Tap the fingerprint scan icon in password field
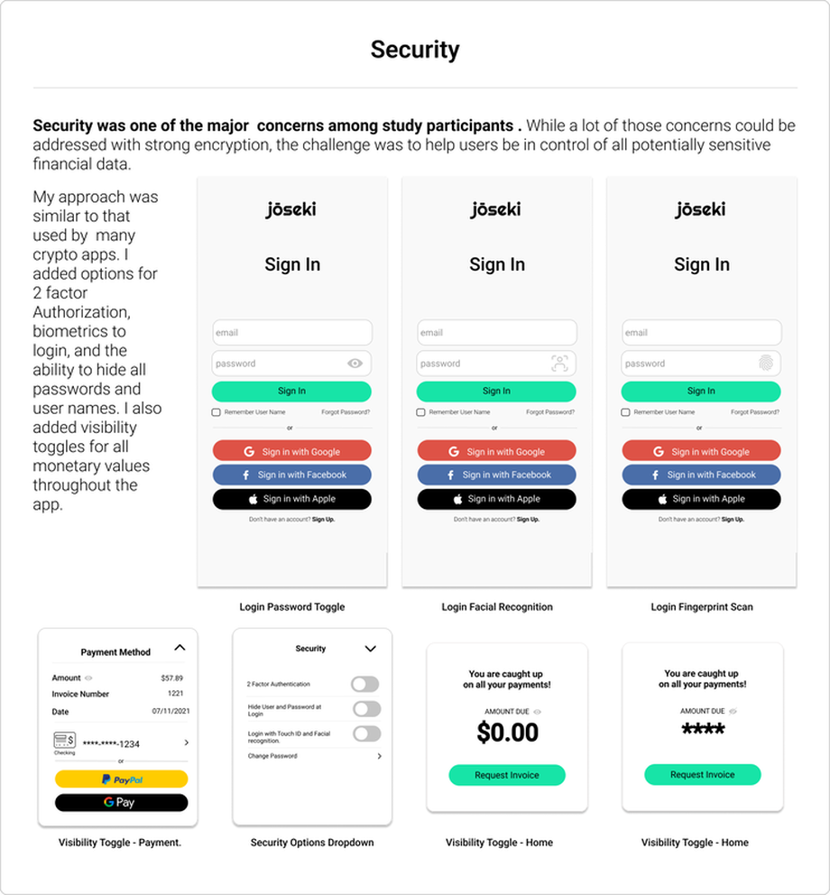830x895 pixels. click(x=765, y=364)
